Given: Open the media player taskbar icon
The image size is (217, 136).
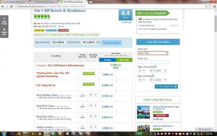Looking at the screenshot, I should click(40, 134).
